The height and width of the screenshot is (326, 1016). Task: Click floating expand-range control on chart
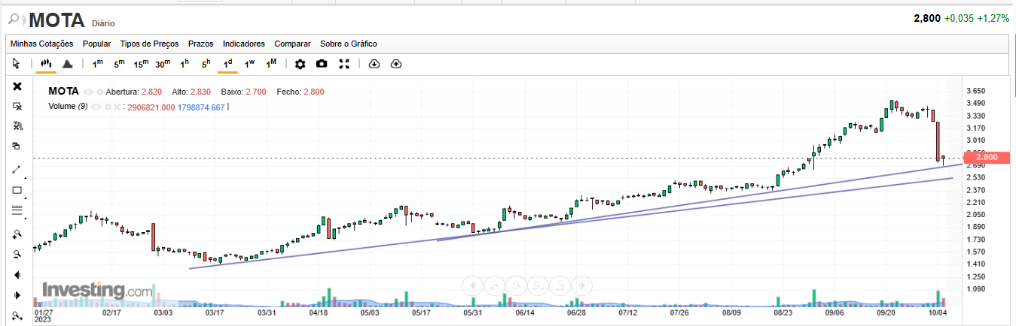(x=538, y=285)
